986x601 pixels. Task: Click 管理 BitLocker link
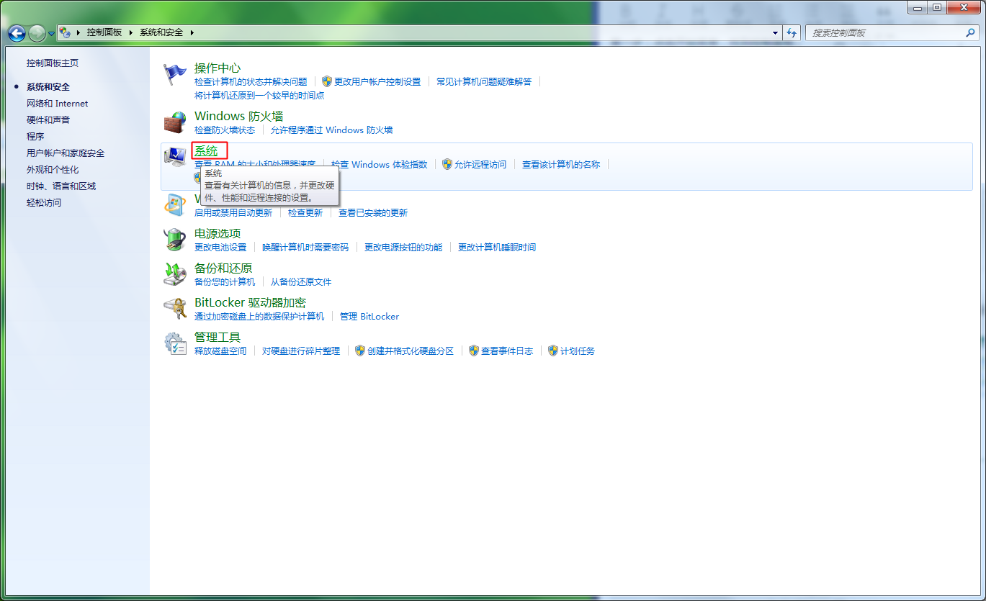point(369,317)
